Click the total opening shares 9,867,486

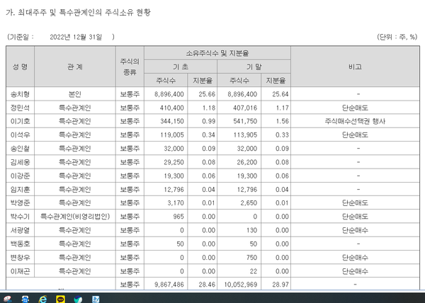point(169,285)
